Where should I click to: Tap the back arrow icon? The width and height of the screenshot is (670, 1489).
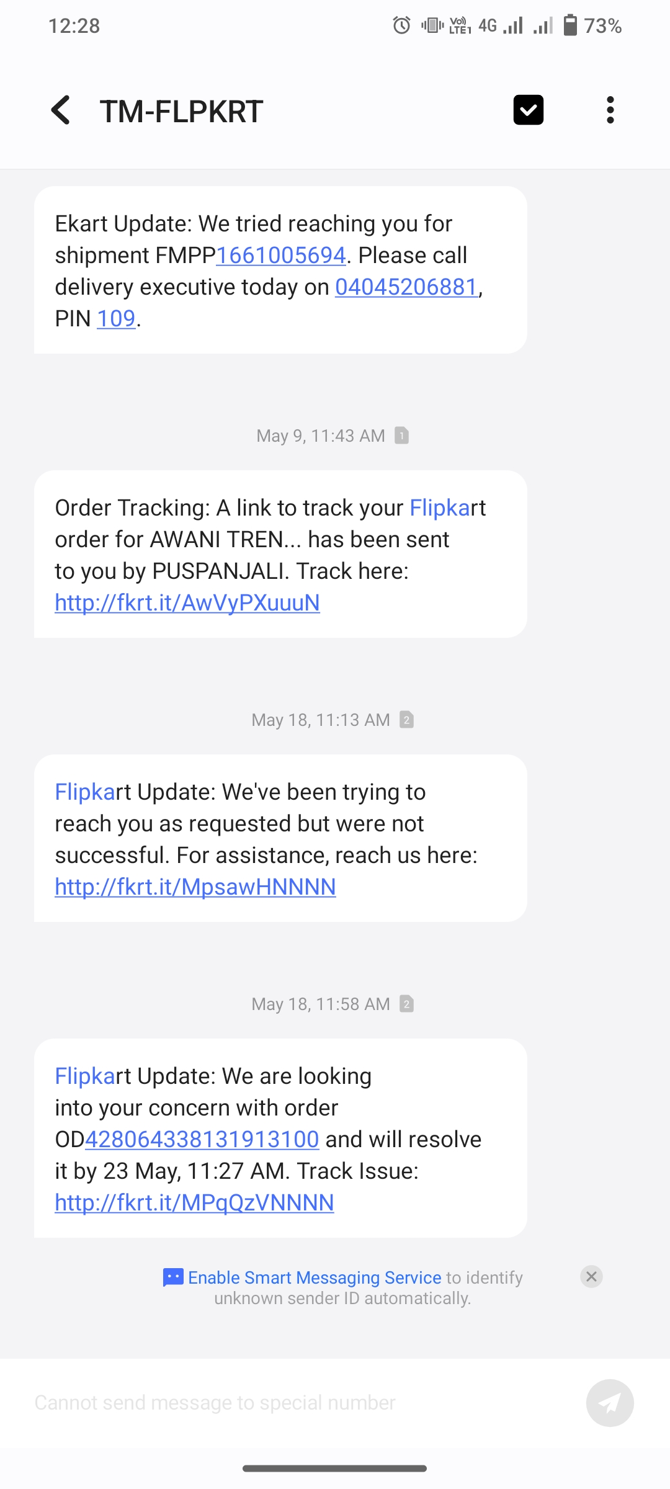point(61,110)
